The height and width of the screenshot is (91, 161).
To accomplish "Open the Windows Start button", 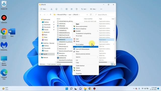I will pos(67,88).
